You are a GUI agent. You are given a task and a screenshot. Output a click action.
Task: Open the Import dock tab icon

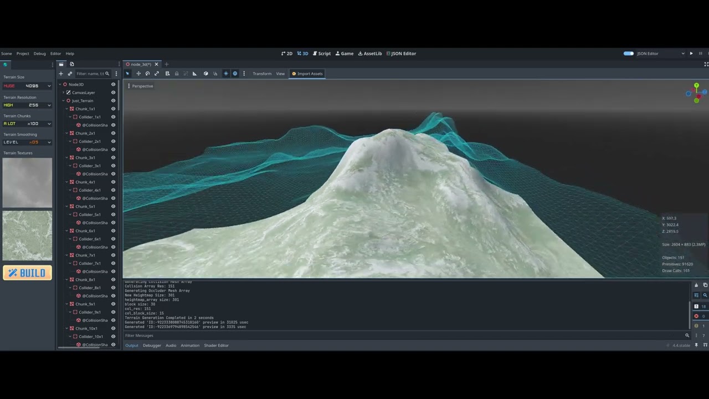[x=72, y=64]
